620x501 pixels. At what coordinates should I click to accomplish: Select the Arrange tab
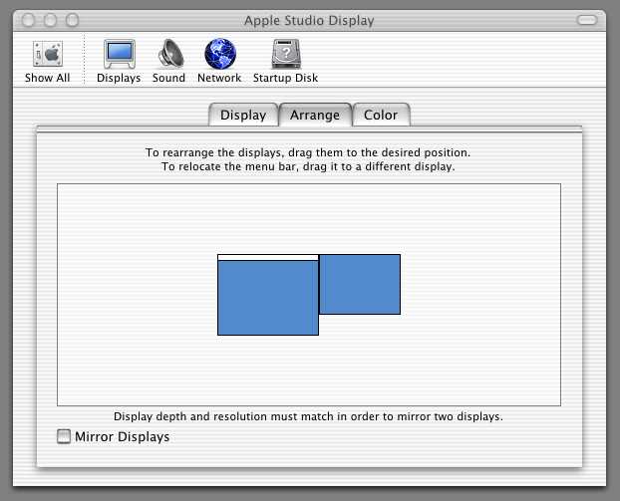coord(315,115)
